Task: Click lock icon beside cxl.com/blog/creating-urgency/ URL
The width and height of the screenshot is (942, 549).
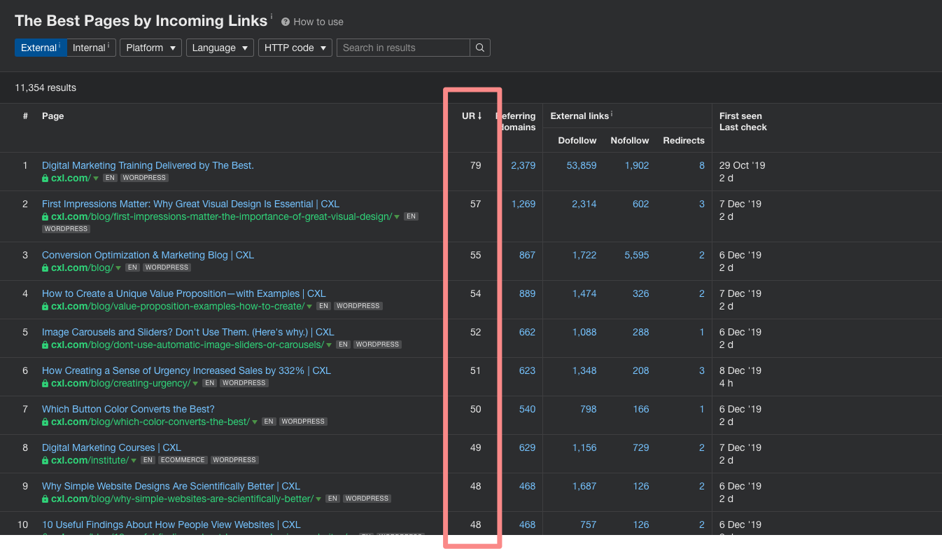Action: tap(45, 384)
